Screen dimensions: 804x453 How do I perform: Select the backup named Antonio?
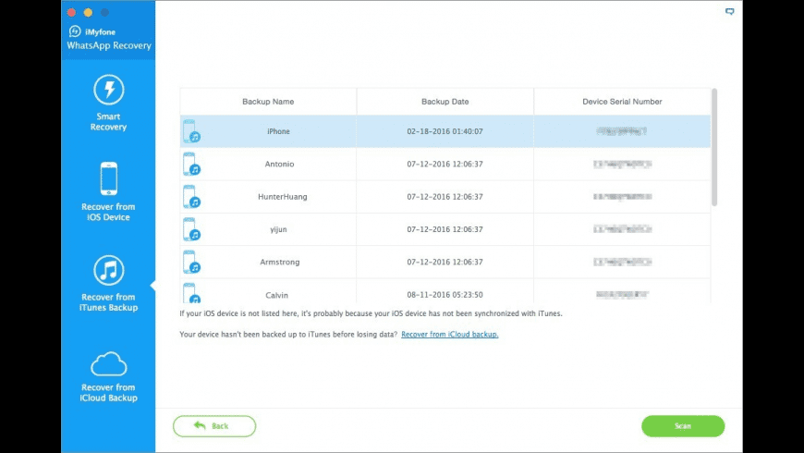coord(279,165)
